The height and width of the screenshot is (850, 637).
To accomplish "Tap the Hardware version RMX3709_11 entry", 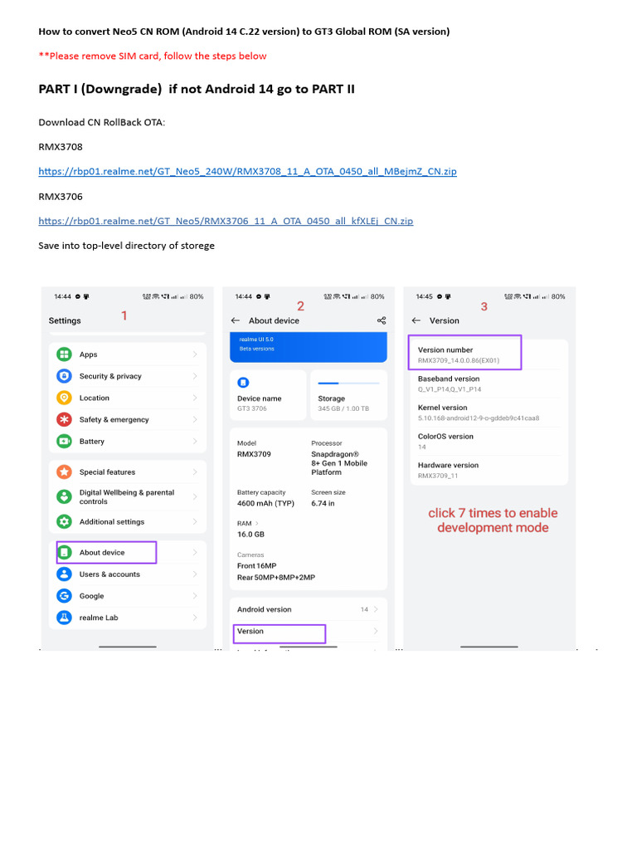I will pyautogui.click(x=489, y=470).
